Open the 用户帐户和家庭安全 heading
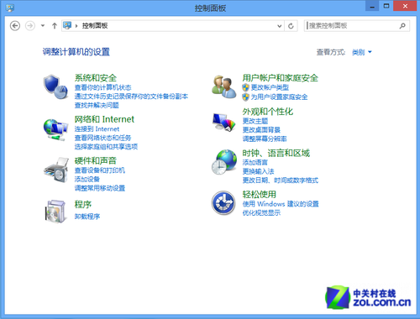This screenshot has height=319, width=420. 281,78
